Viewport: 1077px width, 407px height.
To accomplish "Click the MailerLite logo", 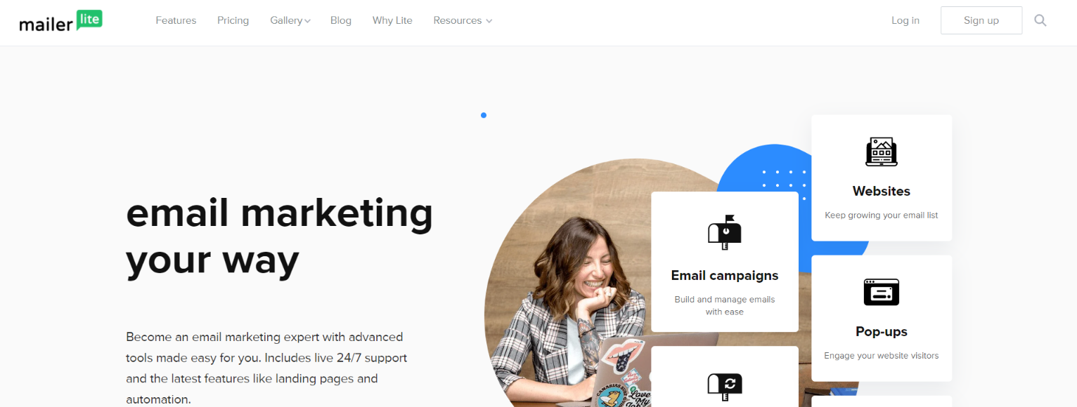I will click(60, 21).
